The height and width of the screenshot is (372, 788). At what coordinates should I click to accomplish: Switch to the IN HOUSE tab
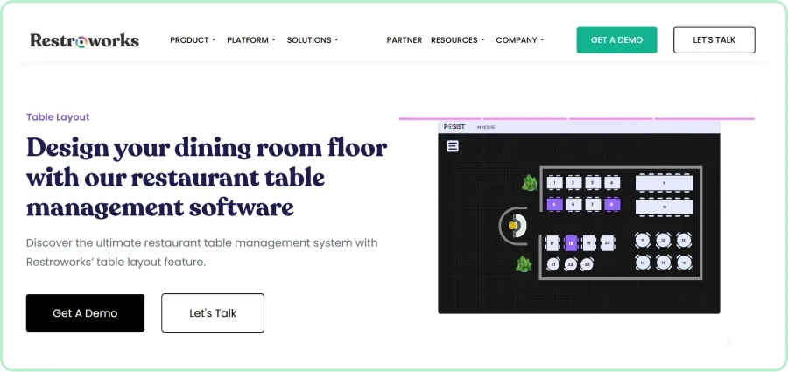[x=486, y=127]
